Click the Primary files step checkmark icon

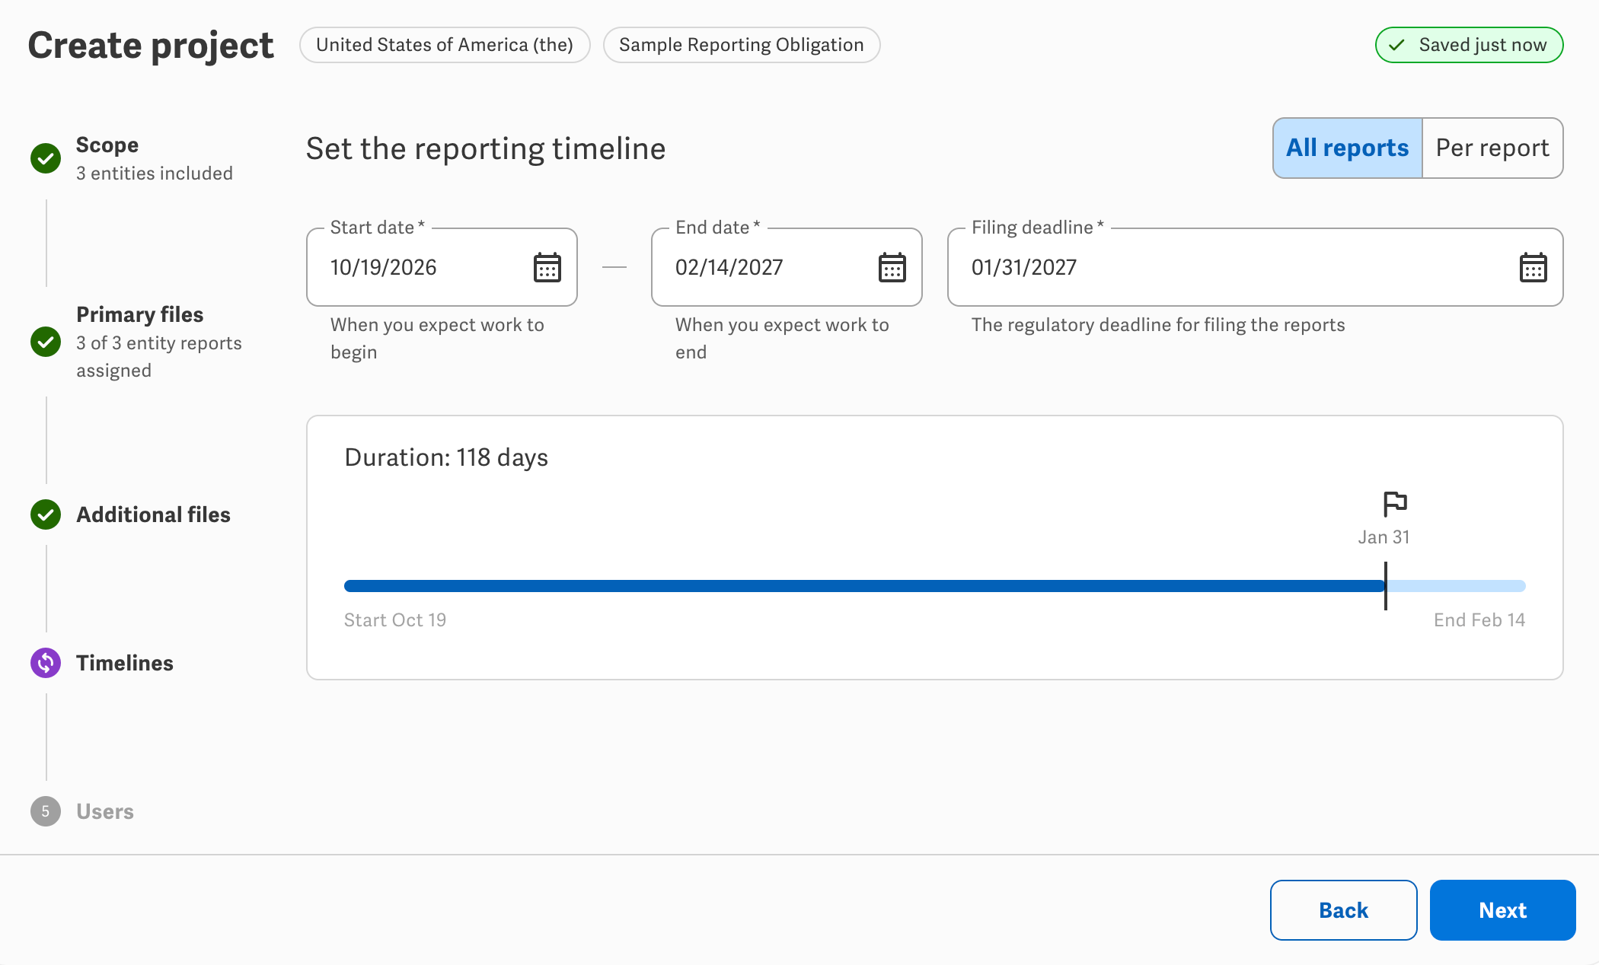tap(46, 342)
